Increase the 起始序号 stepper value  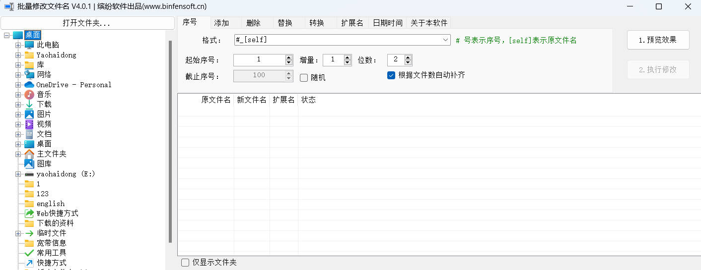tap(289, 57)
